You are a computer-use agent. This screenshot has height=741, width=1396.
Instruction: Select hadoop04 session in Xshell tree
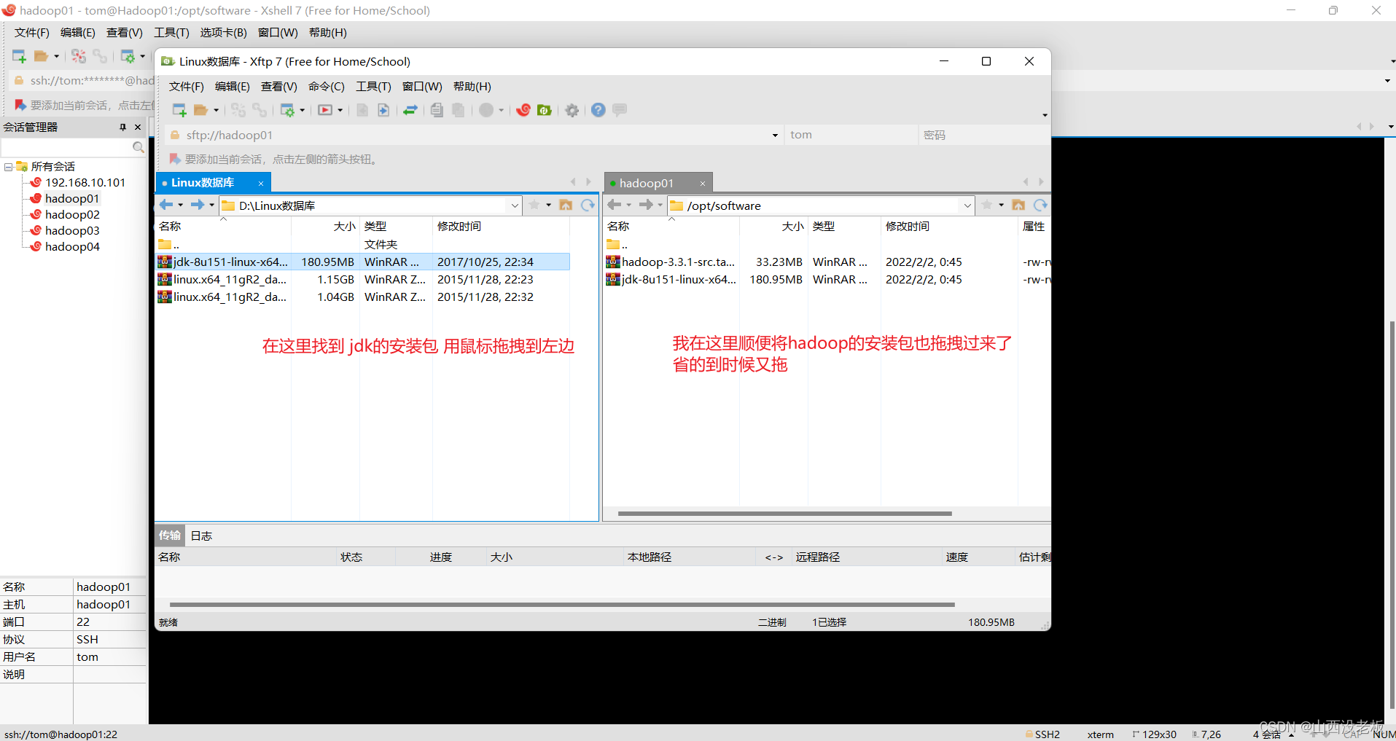(72, 247)
